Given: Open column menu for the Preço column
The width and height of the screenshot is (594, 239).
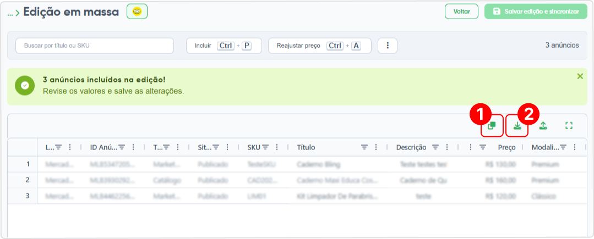Looking at the screenshot, I should click(x=471, y=147).
